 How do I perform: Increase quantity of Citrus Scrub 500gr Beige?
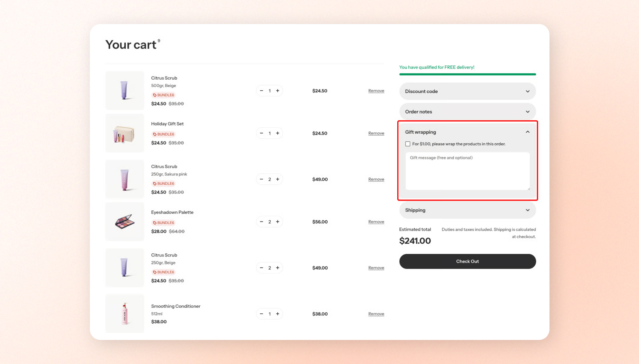pos(278,91)
